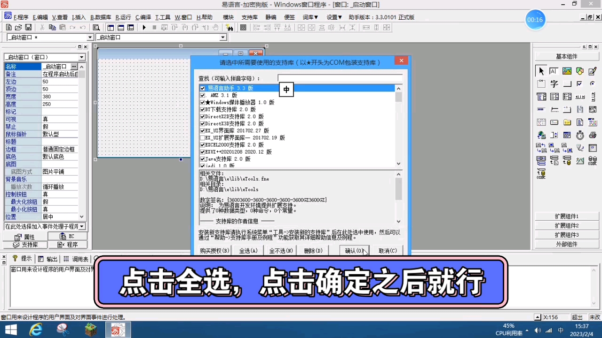Toggle checkbox for DirectX3D支持库 2.0 版

[x=203, y=123]
